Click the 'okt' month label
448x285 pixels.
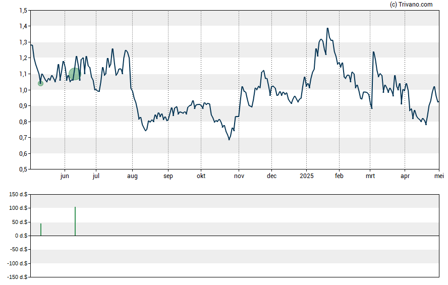pyautogui.click(x=201, y=176)
